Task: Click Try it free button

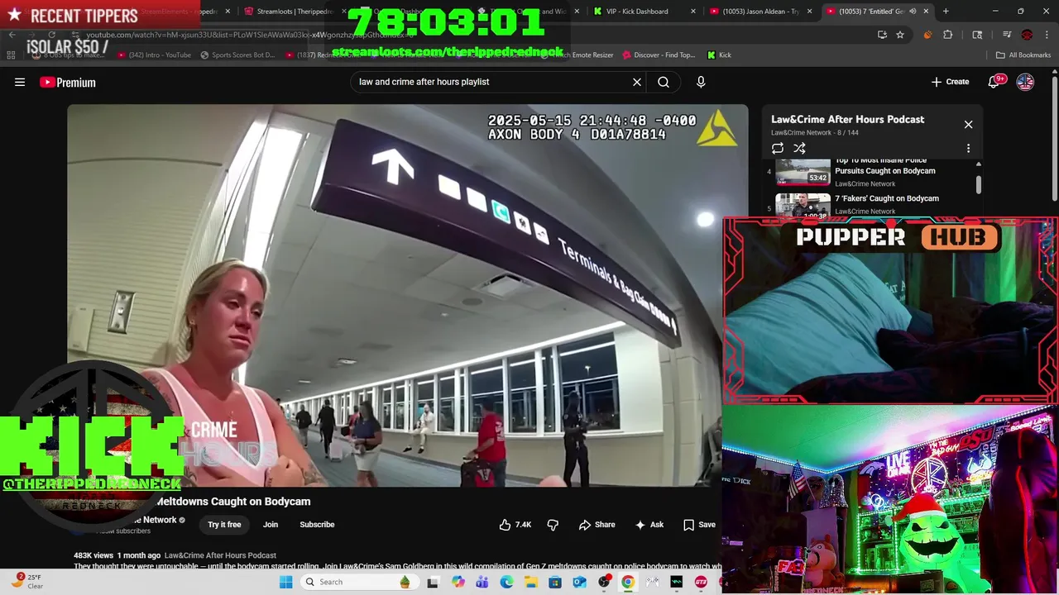Action: click(x=224, y=525)
